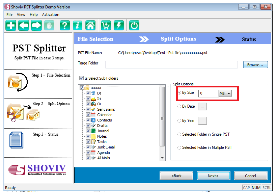Click the folder tree scrollbar thumb
The height and width of the screenshot is (192, 277).
(162, 116)
